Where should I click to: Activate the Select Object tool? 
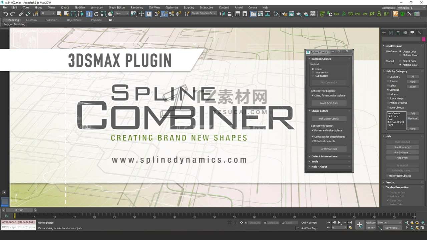(x=59, y=14)
